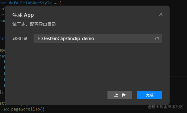Click wx.pageScrollTo code line behind dialog
This screenshot has height=113, width=187.
[x=24, y=109]
